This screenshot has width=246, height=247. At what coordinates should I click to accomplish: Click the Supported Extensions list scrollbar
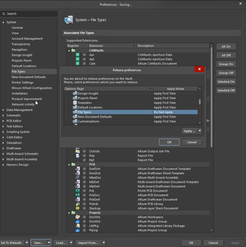[211, 97]
